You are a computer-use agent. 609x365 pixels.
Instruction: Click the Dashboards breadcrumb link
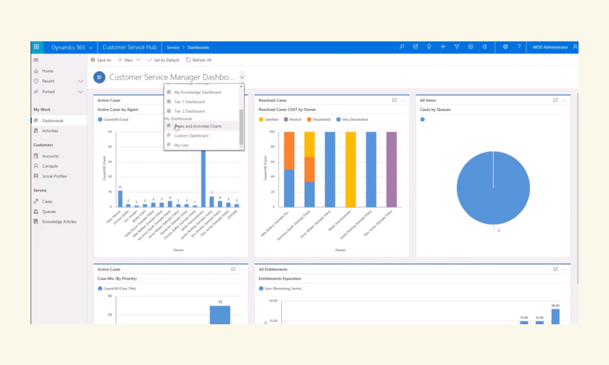coord(198,47)
